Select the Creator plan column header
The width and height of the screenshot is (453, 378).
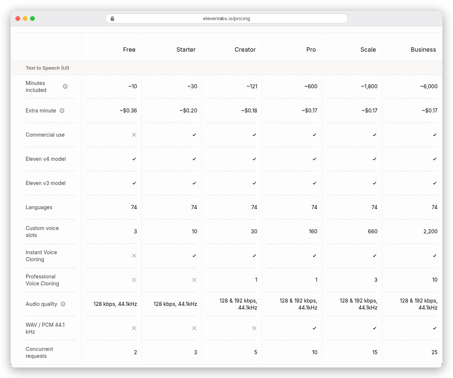[x=245, y=49]
